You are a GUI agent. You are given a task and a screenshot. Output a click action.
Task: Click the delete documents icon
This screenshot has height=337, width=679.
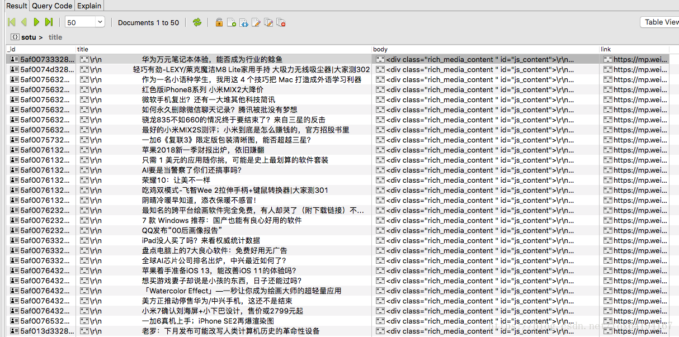pos(281,22)
